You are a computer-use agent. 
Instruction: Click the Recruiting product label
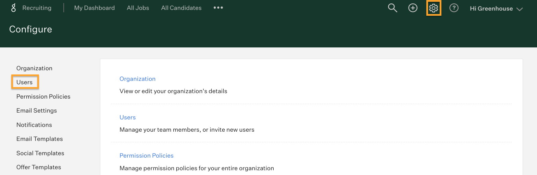[x=37, y=8]
